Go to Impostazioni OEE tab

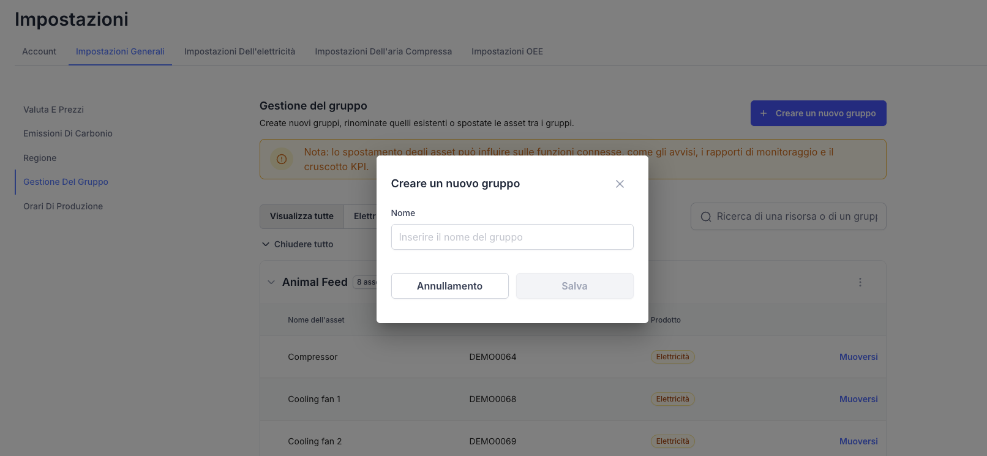point(507,51)
